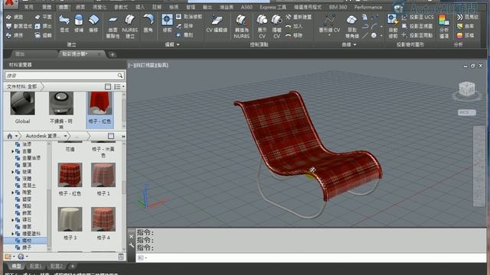Select the Untrim surface tool
Screen dimensions: 490x275
(189, 17)
